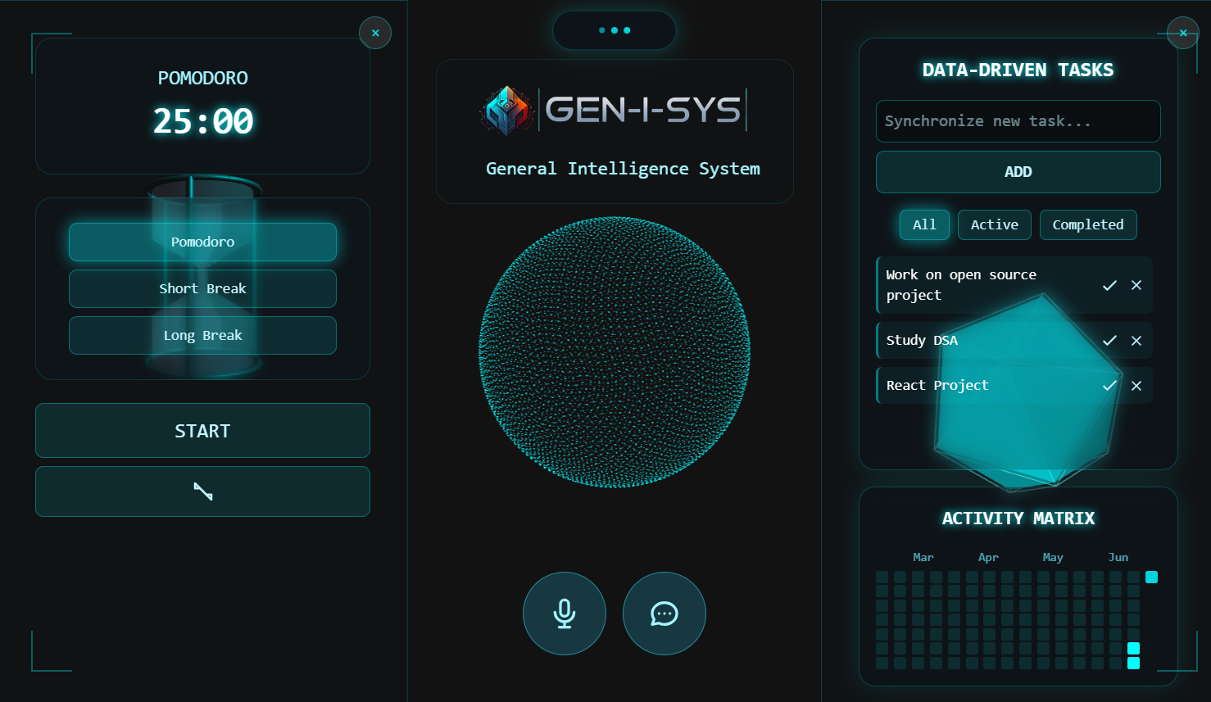Screen dimensions: 1211x702
Task: Mark React Project as complete
Action: click(1109, 386)
